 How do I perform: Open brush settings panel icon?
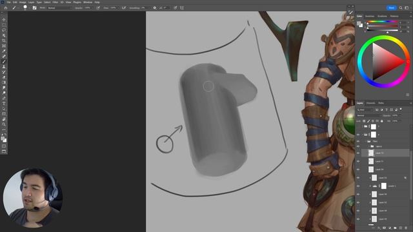34,8
